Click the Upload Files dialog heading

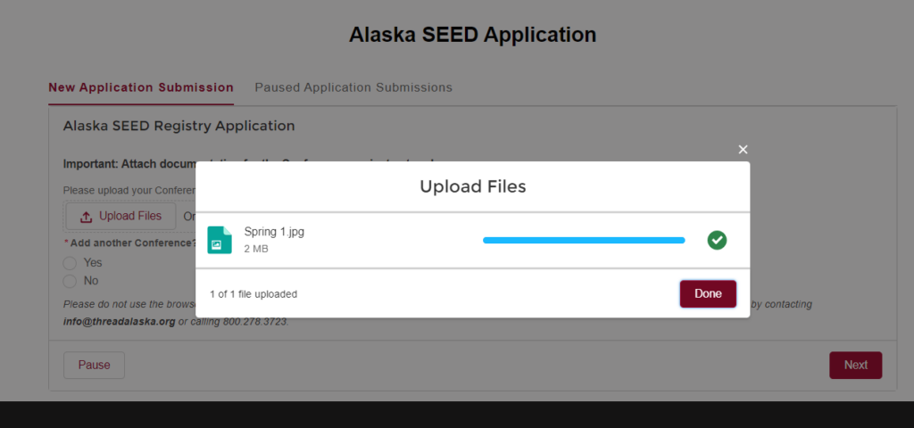pos(472,186)
